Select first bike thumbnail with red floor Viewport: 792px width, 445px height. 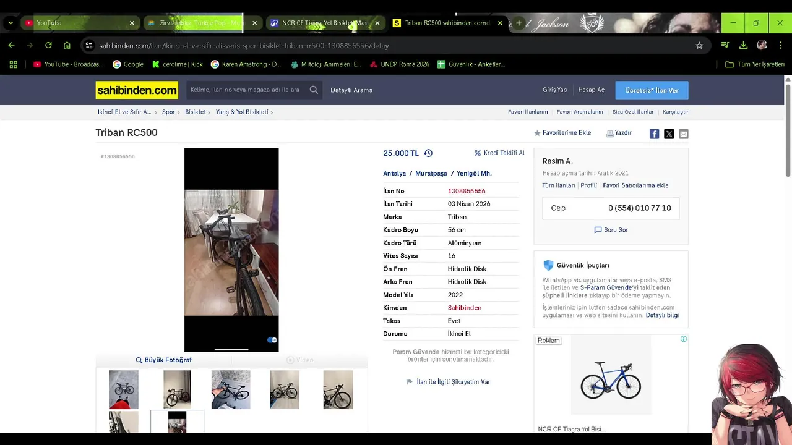click(124, 389)
